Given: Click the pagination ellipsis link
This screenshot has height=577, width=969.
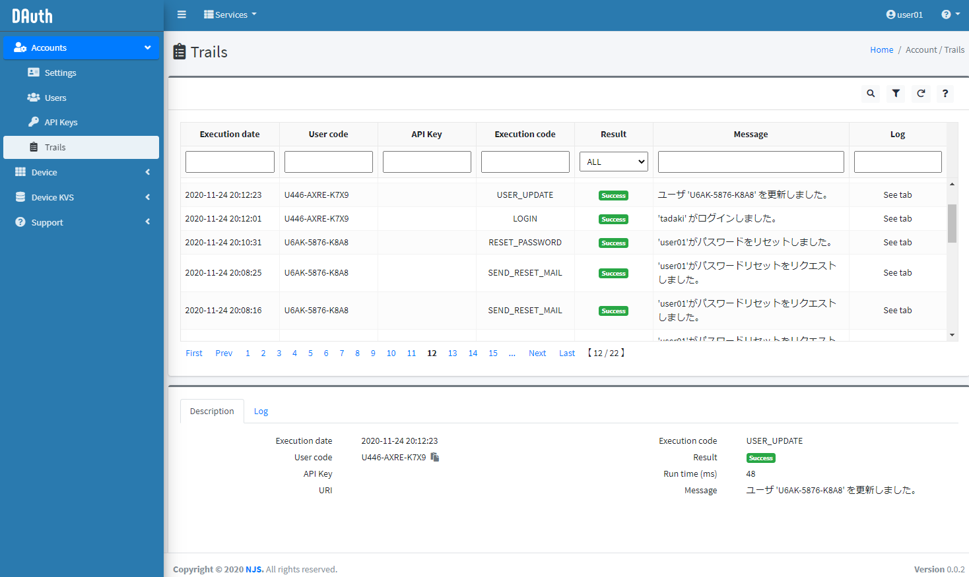Looking at the screenshot, I should (512, 353).
